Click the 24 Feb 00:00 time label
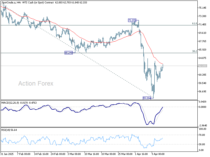The image size is (210, 157). pyautogui.click(x=58, y=154)
